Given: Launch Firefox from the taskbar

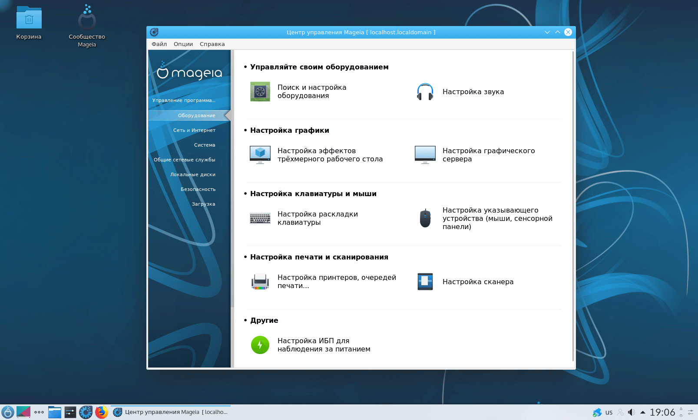Looking at the screenshot, I should pos(102,412).
